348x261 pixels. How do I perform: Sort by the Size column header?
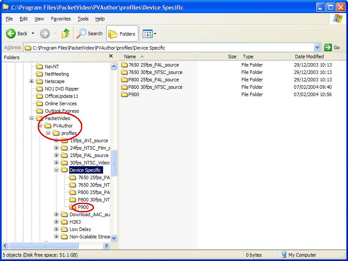point(218,57)
